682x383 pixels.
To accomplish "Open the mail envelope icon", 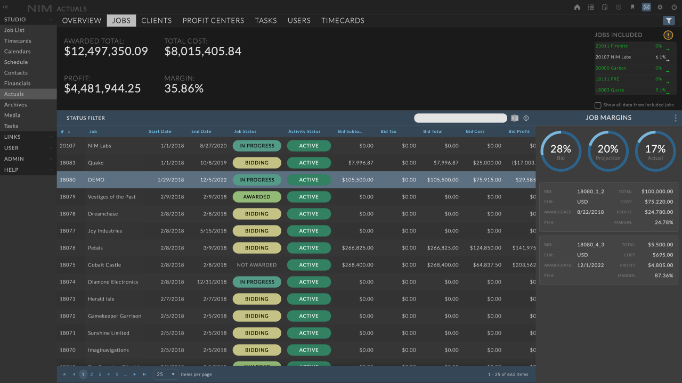I will tap(646, 7).
